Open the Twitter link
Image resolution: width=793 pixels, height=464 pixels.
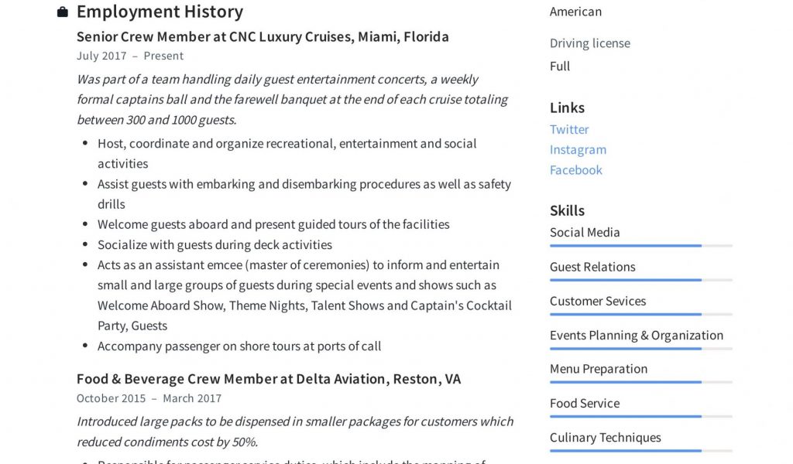[569, 129]
